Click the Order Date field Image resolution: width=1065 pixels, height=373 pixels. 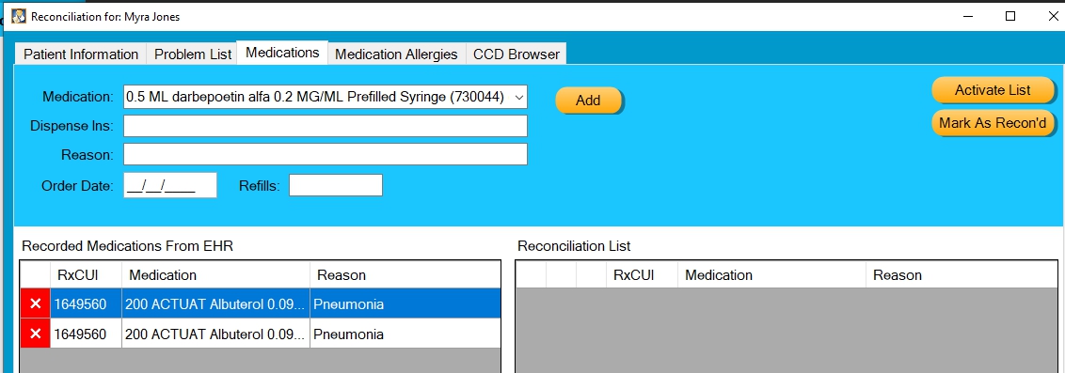pos(169,185)
